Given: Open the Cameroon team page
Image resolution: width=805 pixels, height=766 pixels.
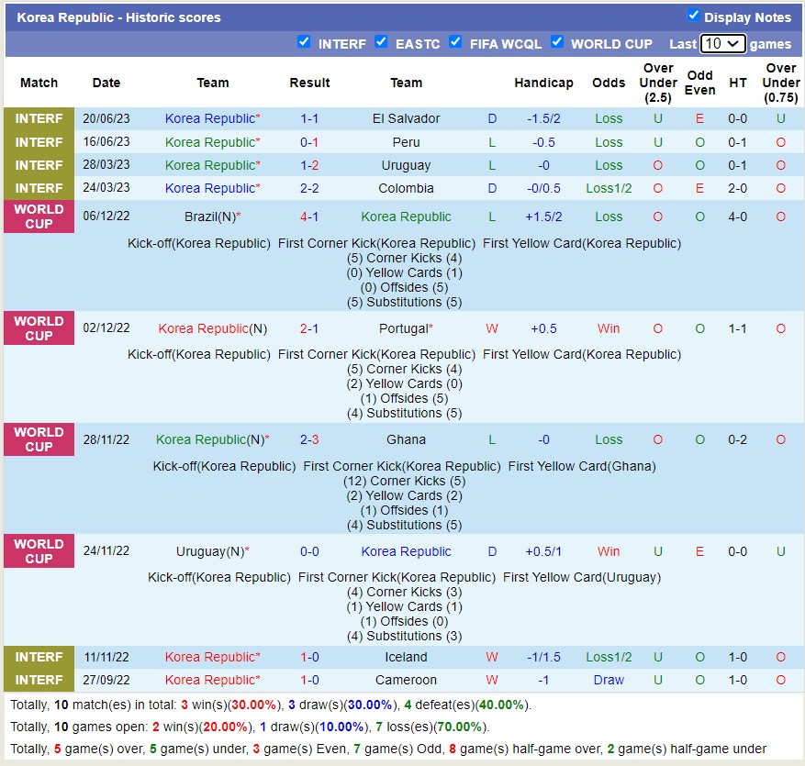Looking at the screenshot, I should coord(406,680).
